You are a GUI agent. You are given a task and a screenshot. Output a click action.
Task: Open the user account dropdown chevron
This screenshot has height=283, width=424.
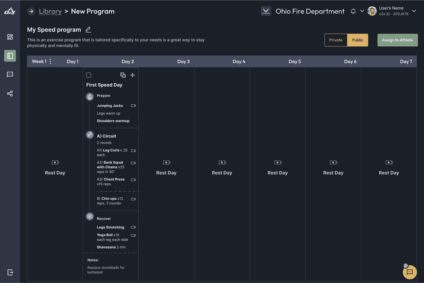coord(414,11)
